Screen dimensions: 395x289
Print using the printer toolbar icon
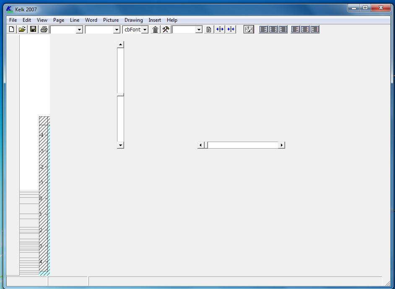click(44, 29)
